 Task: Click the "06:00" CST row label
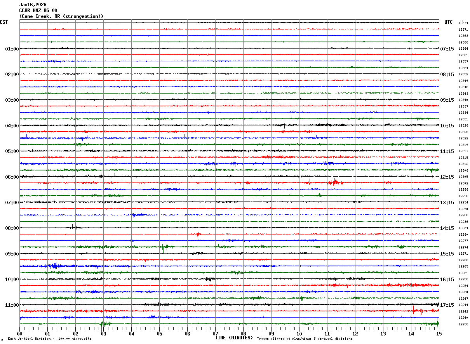click(x=12, y=177)
